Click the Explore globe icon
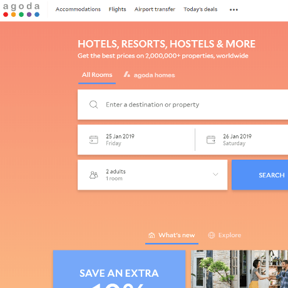The image size is (288, 288). pyautogui.click(x=212, y=235)
